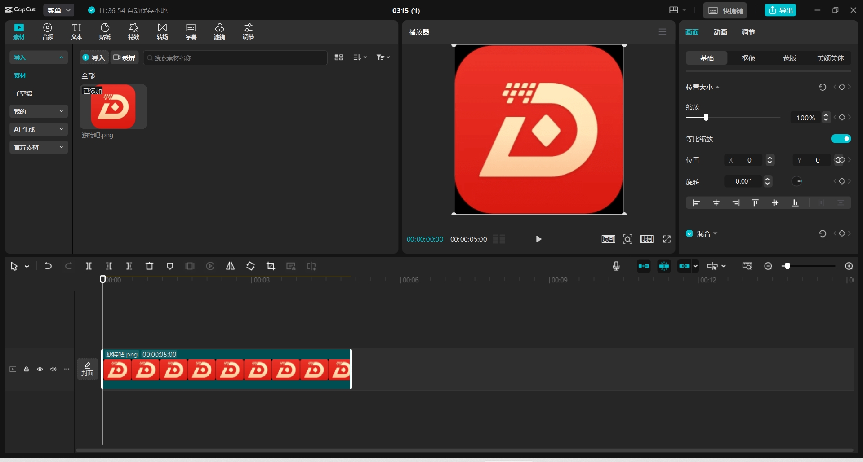
Task: Click the split clip tool
Action: [x=89, y=266]
